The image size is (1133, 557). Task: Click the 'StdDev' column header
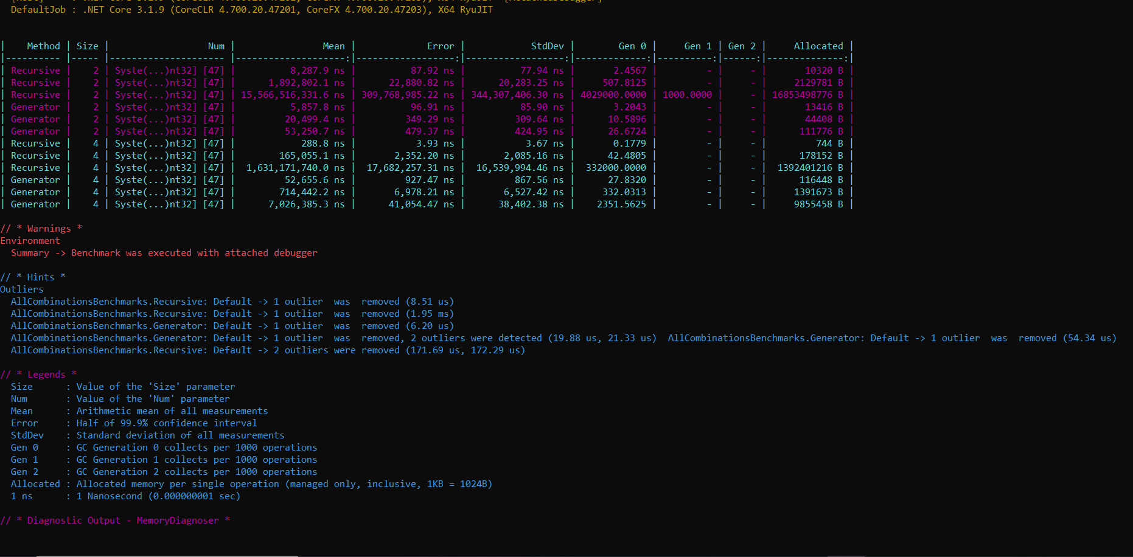pos(547,46)
